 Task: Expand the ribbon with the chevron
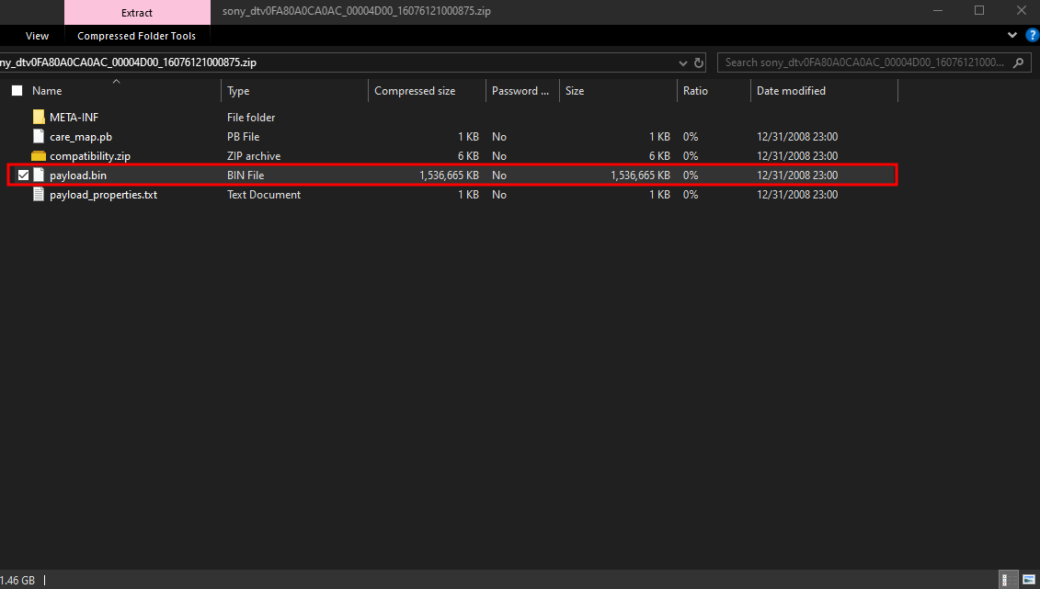click(1012, 35)
